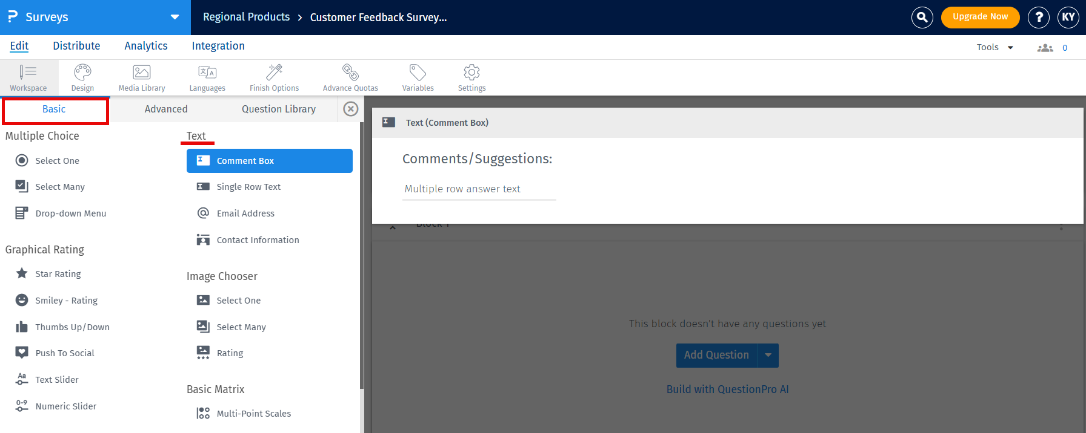This screenshot has height=433, width=1086.
Task: Click Build with QuestionPro AI link
Action: click(727, 389)
